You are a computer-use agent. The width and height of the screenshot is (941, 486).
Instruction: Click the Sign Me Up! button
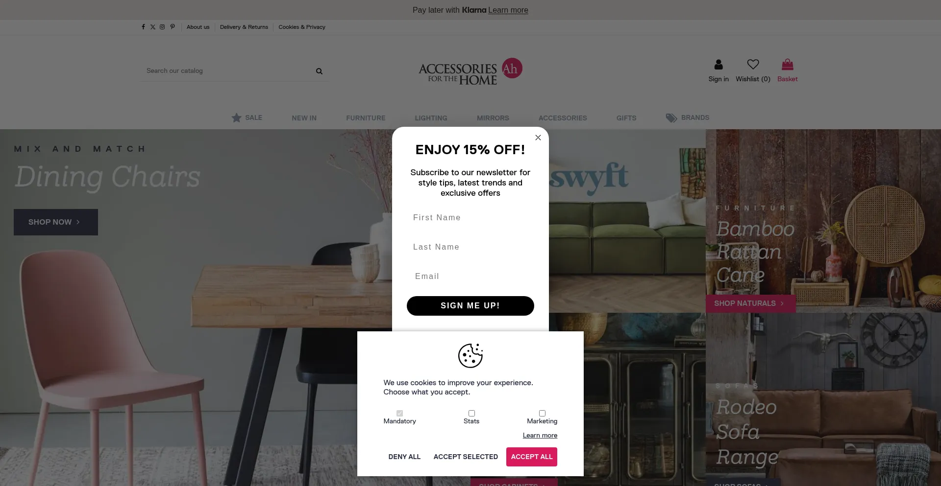point(470,306)
